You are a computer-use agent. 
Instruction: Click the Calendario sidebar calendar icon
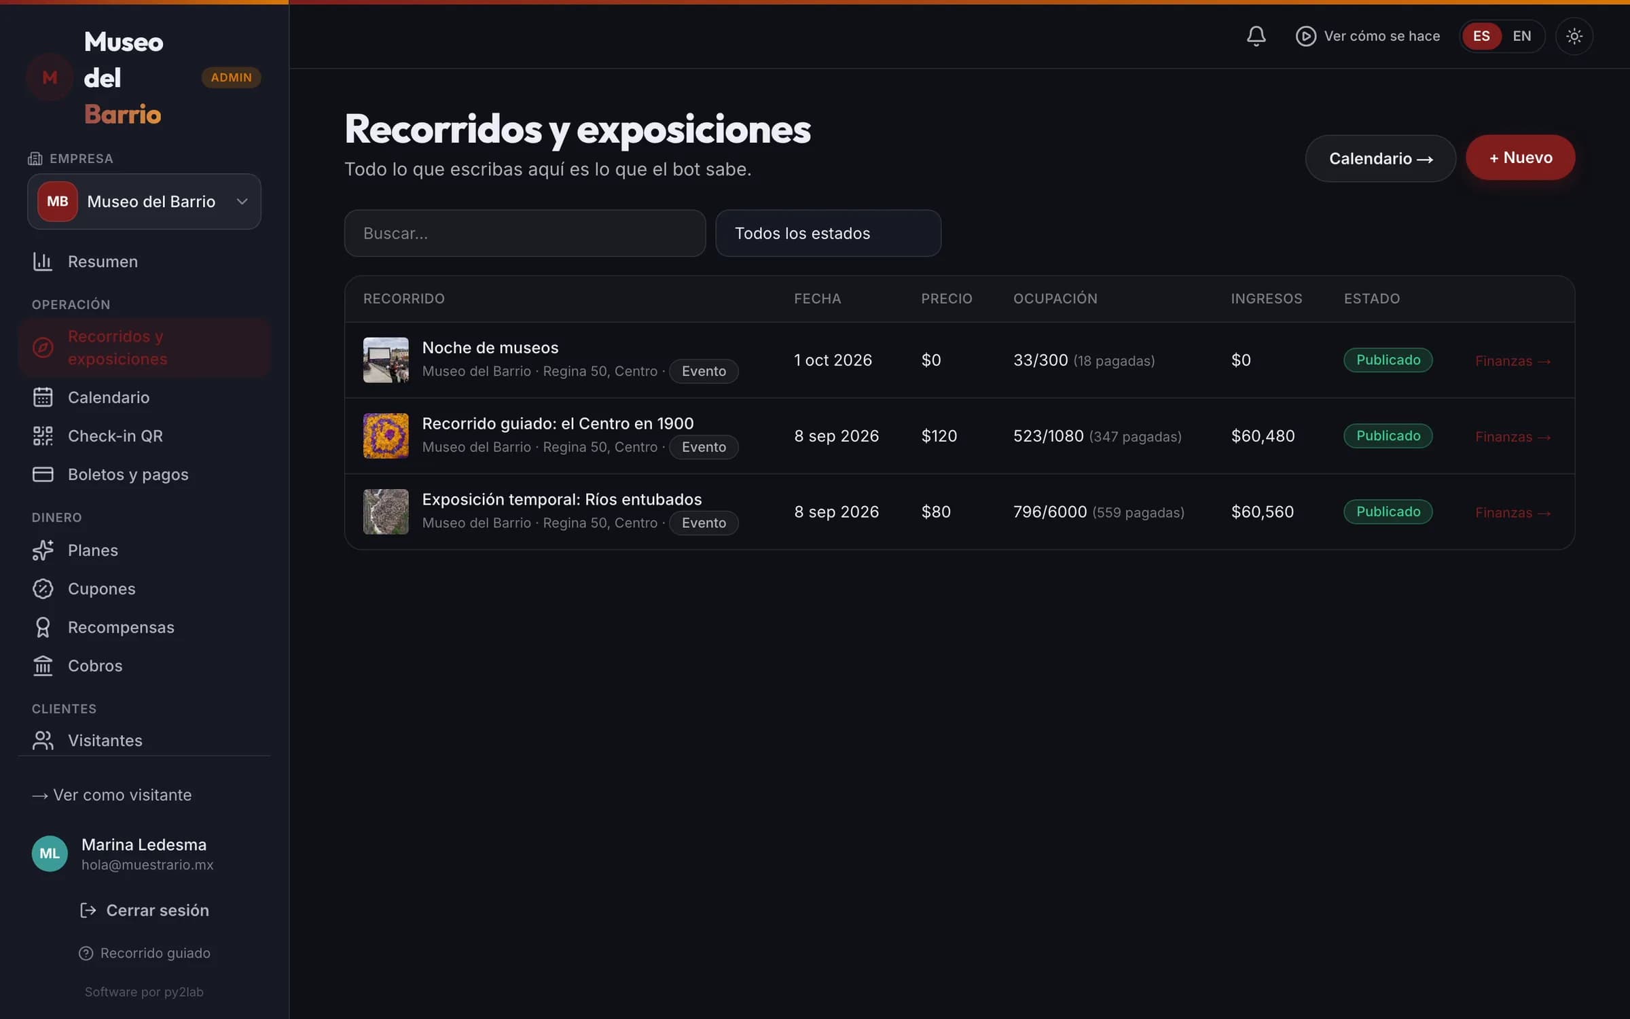coord(43,397)
